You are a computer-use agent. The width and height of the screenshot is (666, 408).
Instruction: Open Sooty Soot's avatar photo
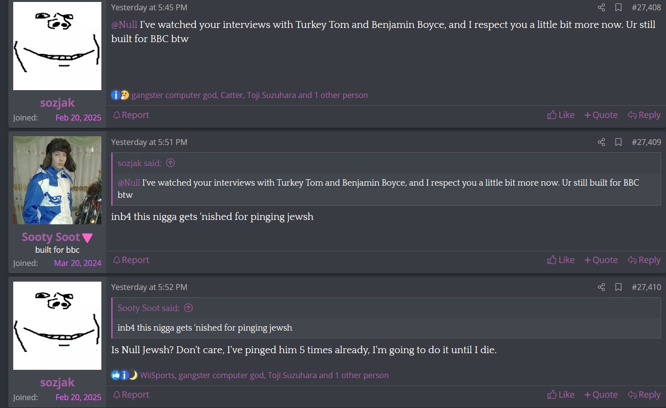coord(57,180)
